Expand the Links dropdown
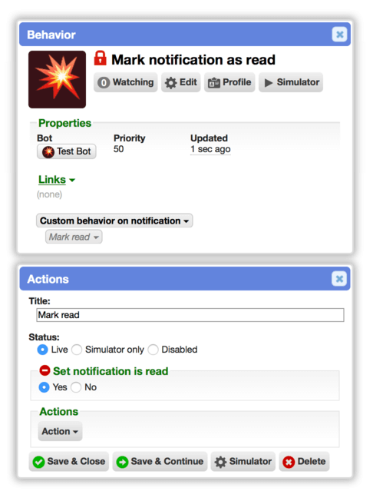Screen dimensions: 373x501 (57, 180)
